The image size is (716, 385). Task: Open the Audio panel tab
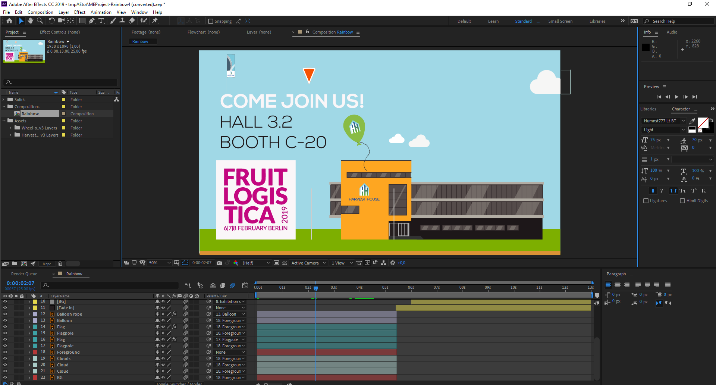click(672, 32)
